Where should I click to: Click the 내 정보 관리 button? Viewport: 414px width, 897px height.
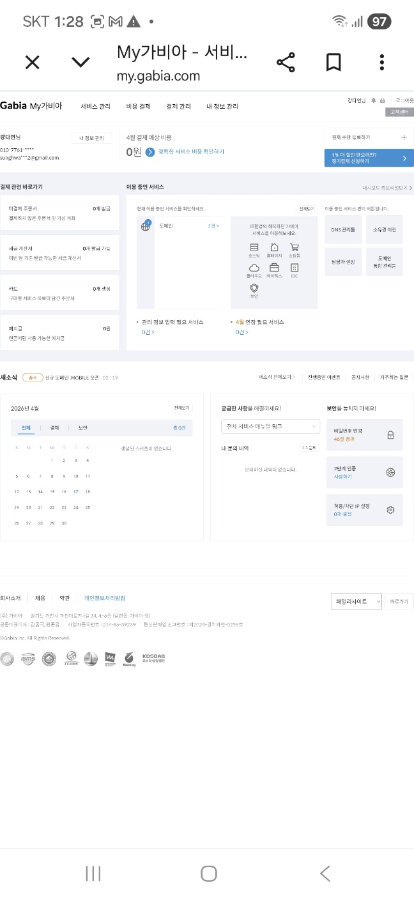[x=91, y=138]
